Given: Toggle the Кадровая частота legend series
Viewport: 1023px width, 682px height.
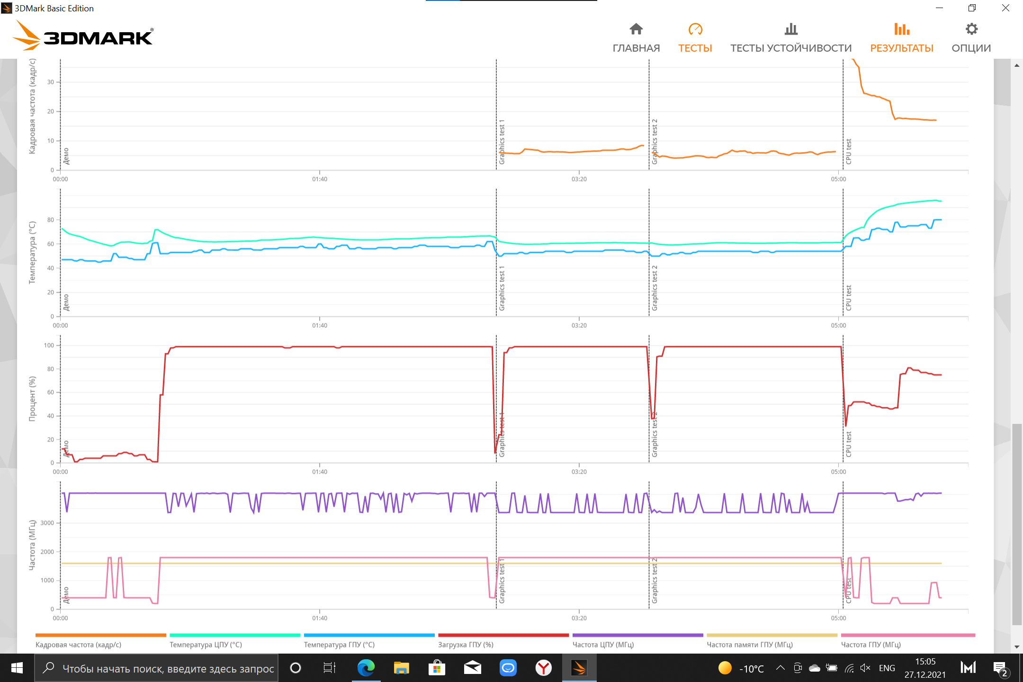Looking at the screenshot, I should click(78, 645).
